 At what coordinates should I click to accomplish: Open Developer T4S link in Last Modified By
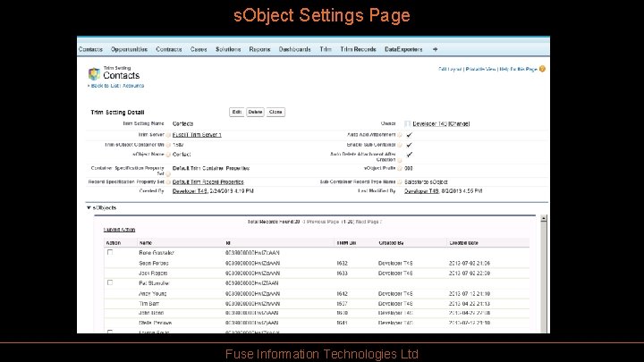point(421,191)
